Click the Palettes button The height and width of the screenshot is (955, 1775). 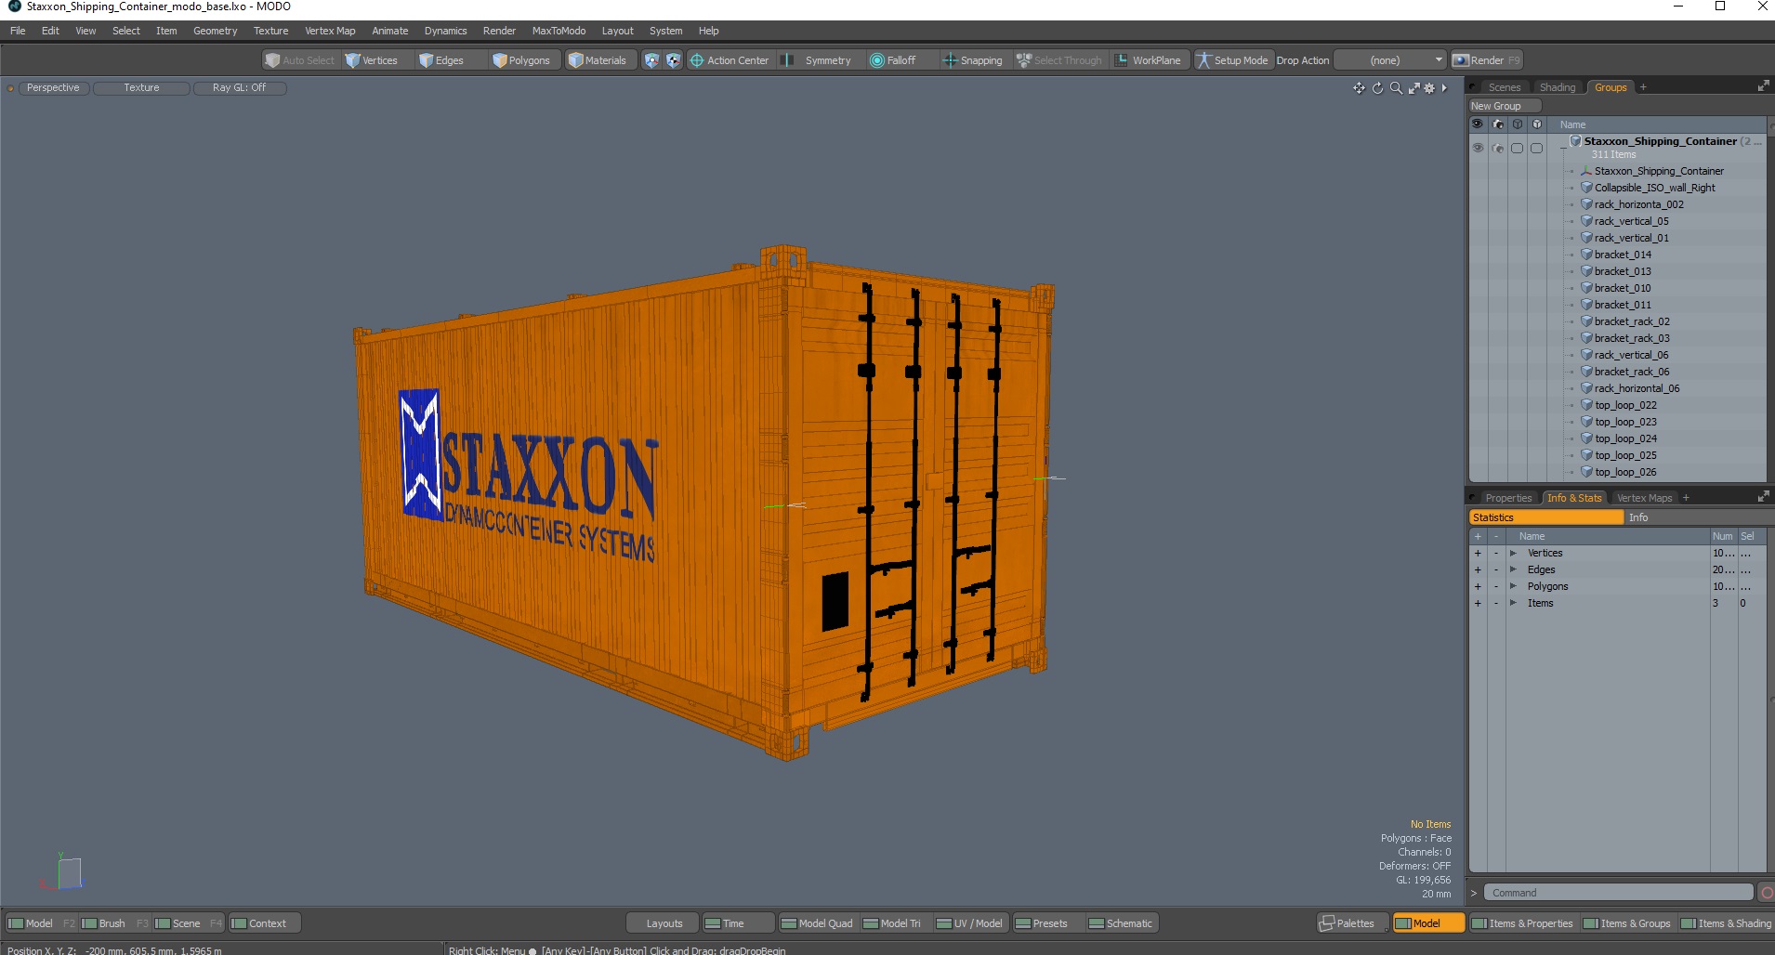click(1352, 923)
